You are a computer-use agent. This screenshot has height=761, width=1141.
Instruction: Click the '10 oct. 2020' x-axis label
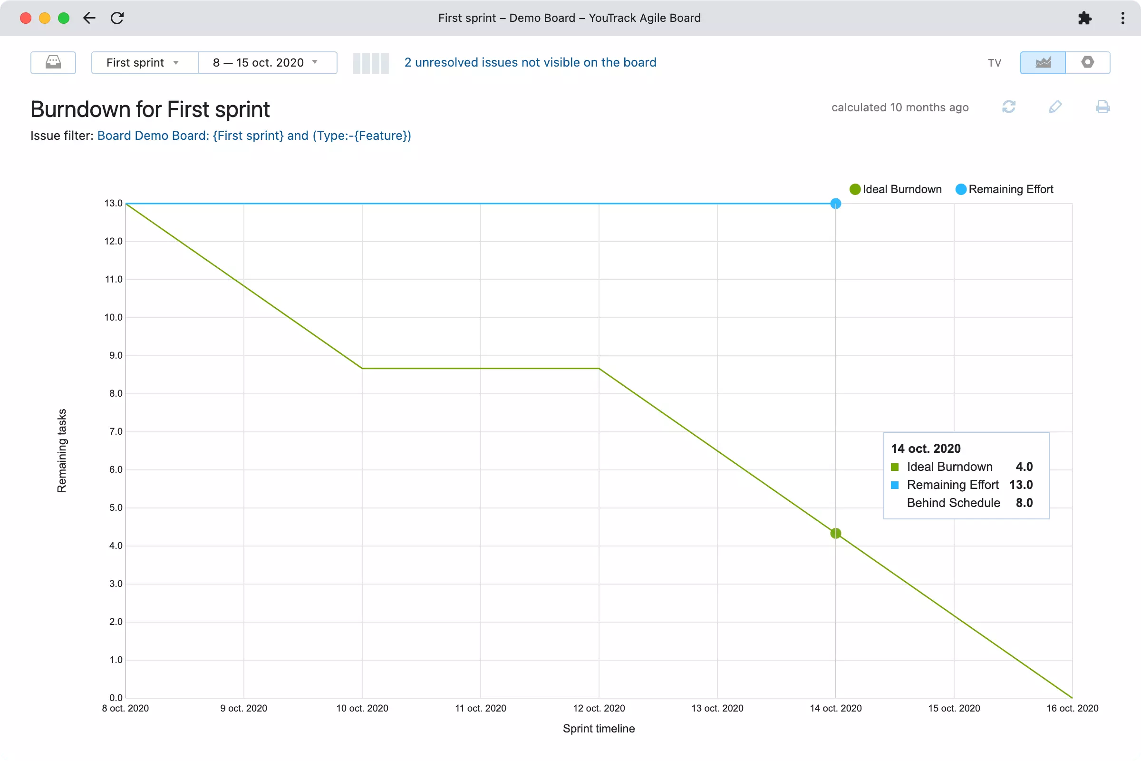coord(362,708)
